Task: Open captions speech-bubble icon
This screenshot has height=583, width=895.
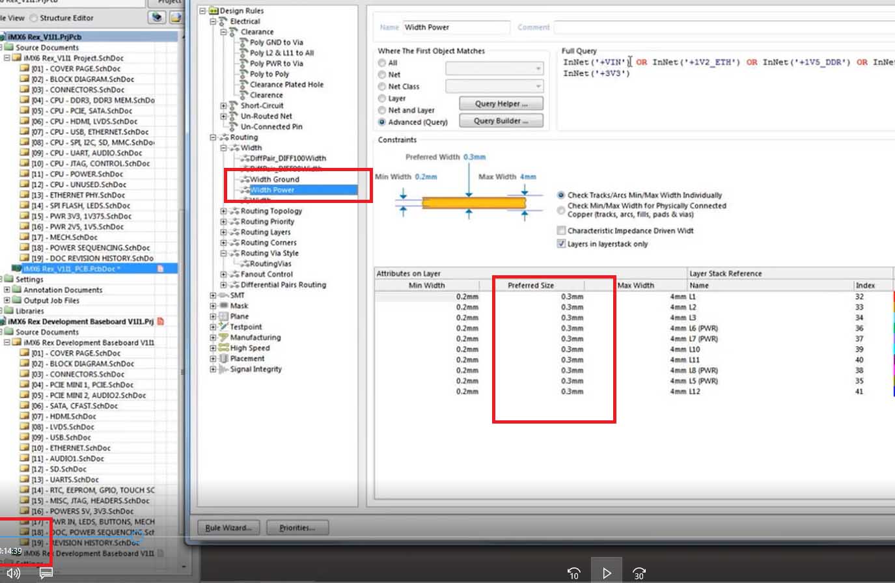Action: 46,573
